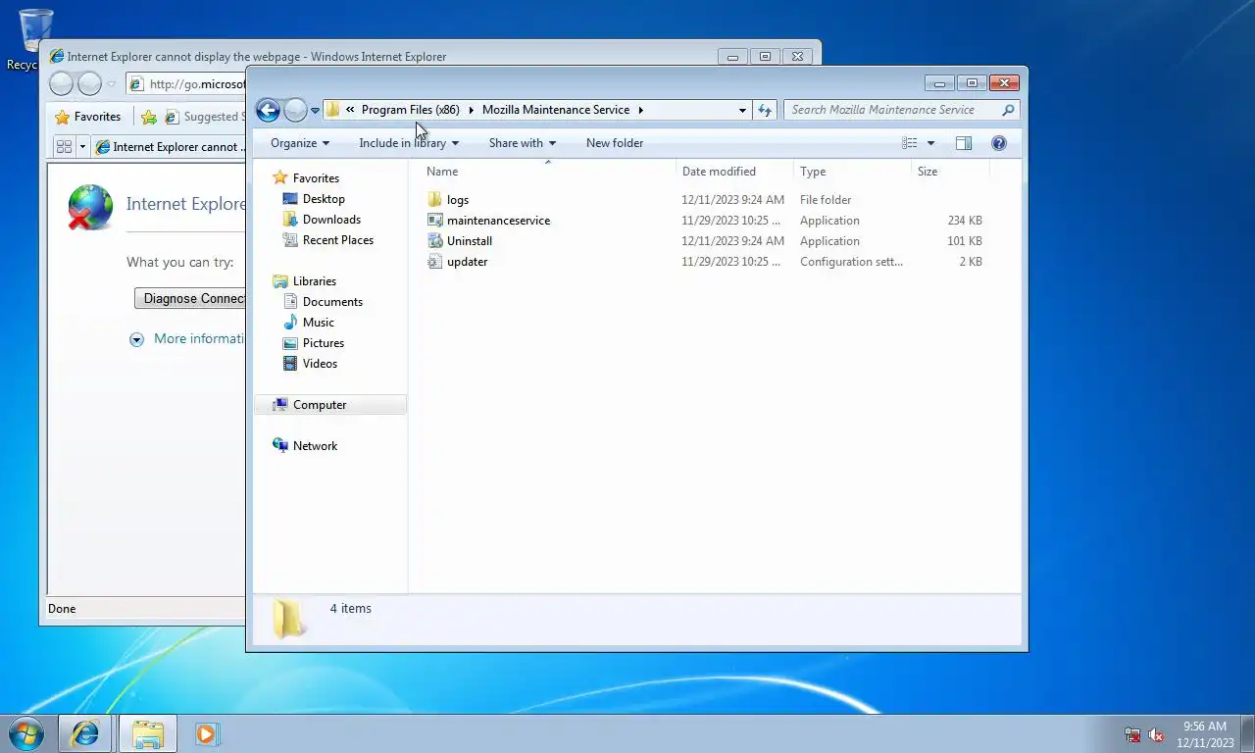
Task: Select the Uninstall application icon
Action: click(436, 241)
